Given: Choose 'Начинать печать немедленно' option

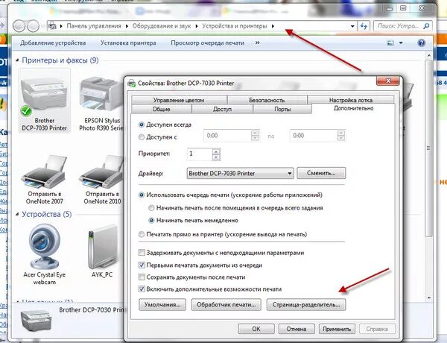Looking at the screenshot, I should point(151,220).
